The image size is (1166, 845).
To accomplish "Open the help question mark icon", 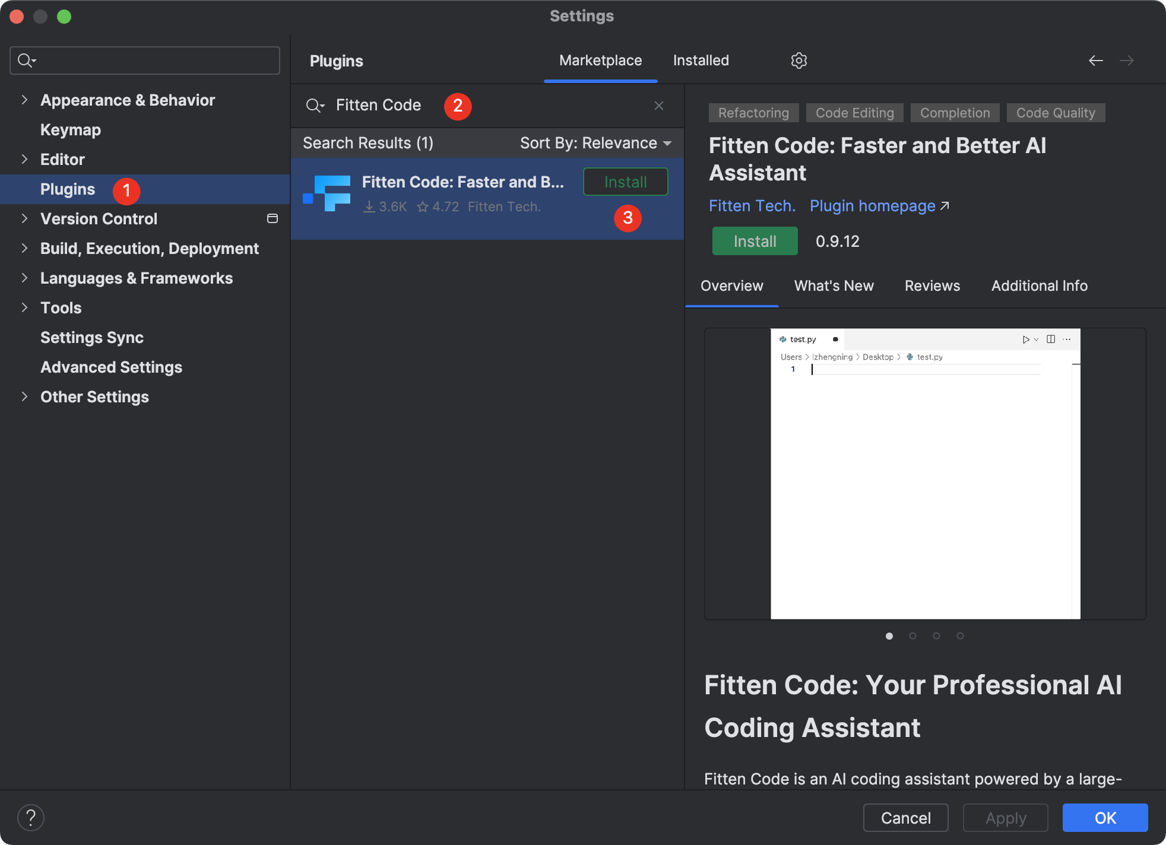I will click(x=31, y=818).
